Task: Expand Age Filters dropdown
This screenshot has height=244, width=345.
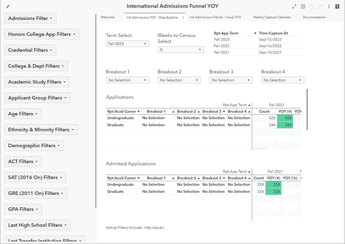Action: point(23,113)
